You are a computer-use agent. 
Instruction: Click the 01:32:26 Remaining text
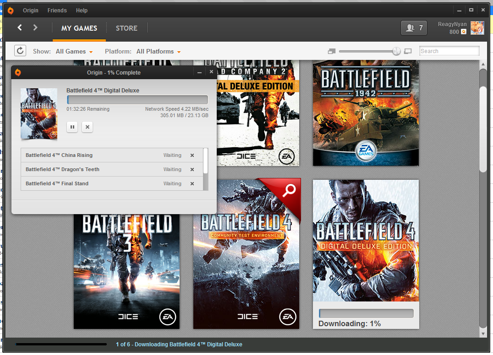[88, 109]
